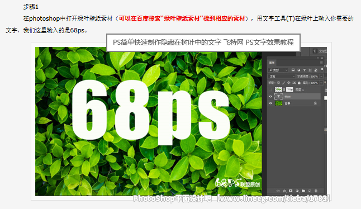Filter layers by shape icon

(310, 70)
